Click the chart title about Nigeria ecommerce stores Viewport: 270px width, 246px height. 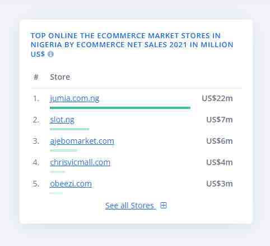[x=132, y=45]
